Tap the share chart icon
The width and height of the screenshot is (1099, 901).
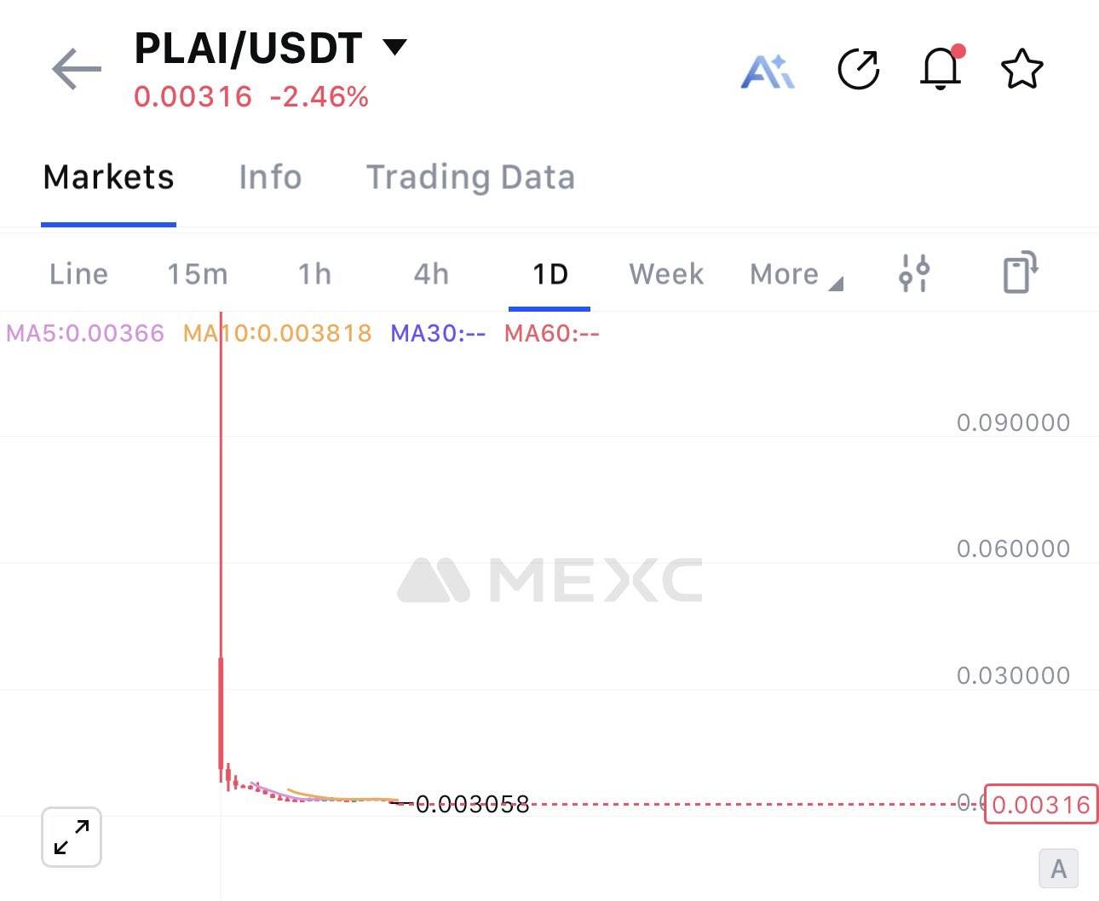point(858,70)
